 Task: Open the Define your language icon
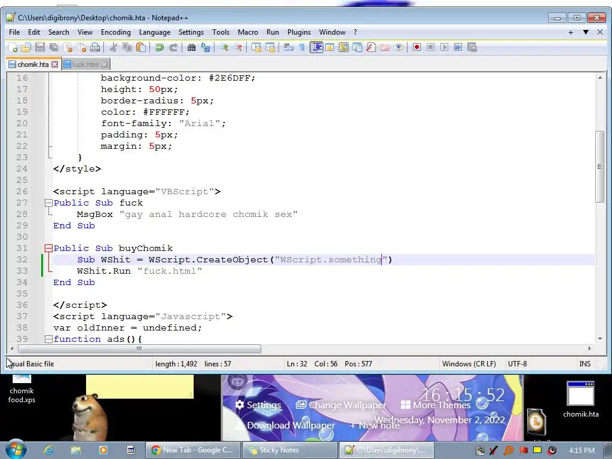(x=330, y=47)
